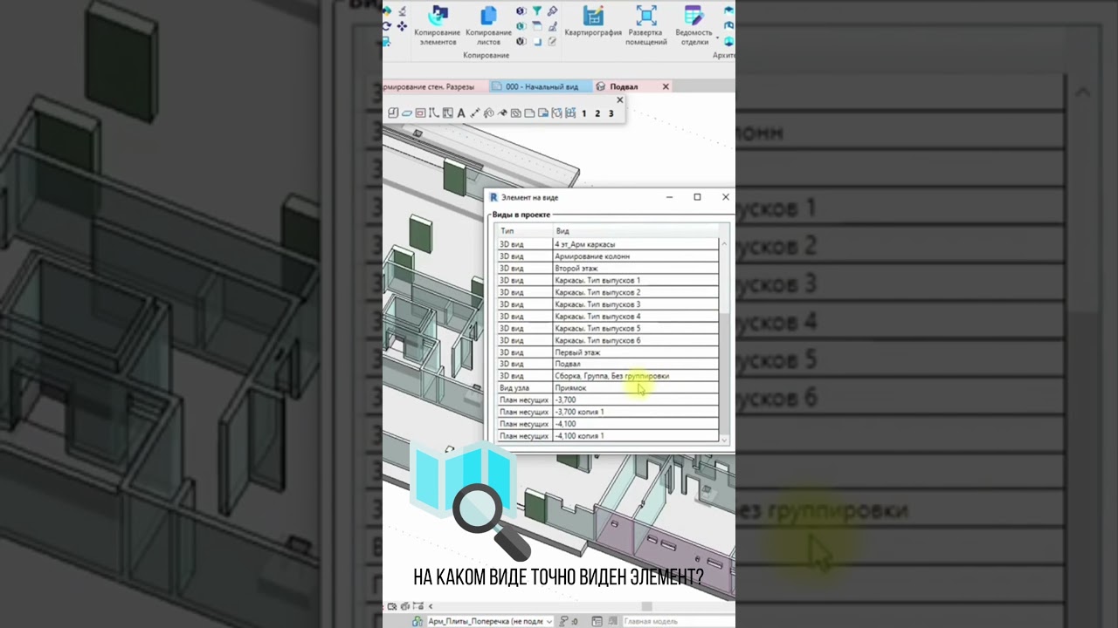
Task: Select row 4 эт_Арм каркасы
Action: click(608, 244)
